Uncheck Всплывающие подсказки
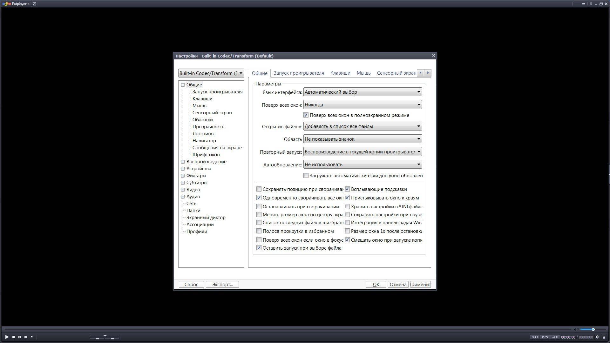The width and height of the screenshot is (610, 343). click(x=347, y=189)
